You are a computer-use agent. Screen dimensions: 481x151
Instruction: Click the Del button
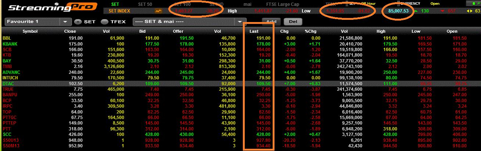[x=293, y=21]
